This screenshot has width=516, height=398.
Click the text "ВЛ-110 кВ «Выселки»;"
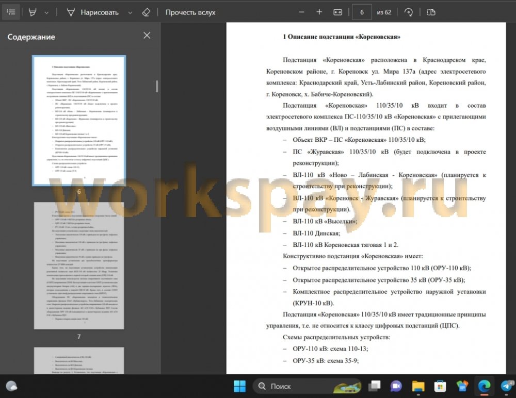pos(325,221)
